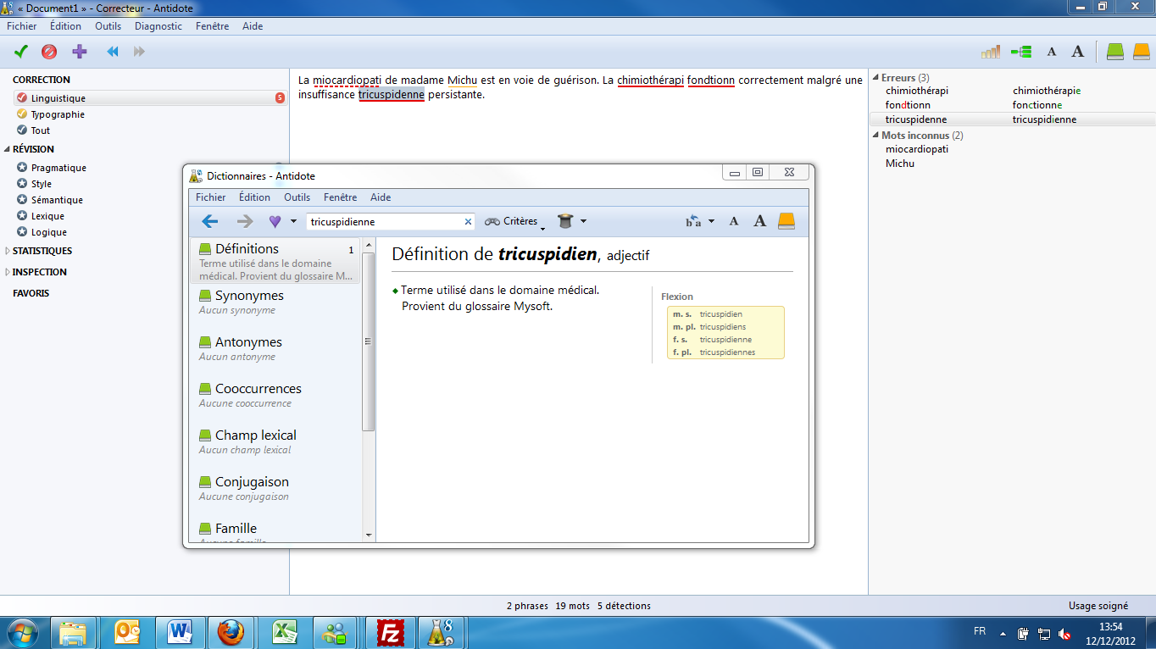Image resolution: width=1156 pixels, height=649 pixels.
Task: Open Outils menu in Correcteur window
Action: [108, 26]
